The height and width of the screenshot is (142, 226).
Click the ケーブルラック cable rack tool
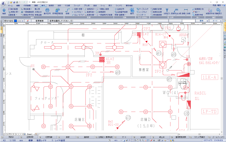[x=143, y=9]
